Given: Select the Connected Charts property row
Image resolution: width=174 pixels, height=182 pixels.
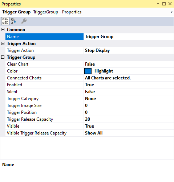Looking at the screenshot, I should pos(90,78).
